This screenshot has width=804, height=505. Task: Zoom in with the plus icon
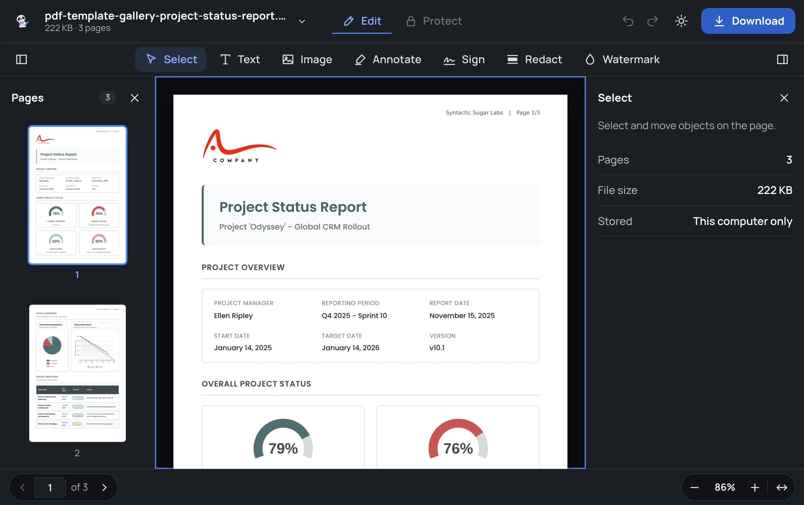(755, 487)
